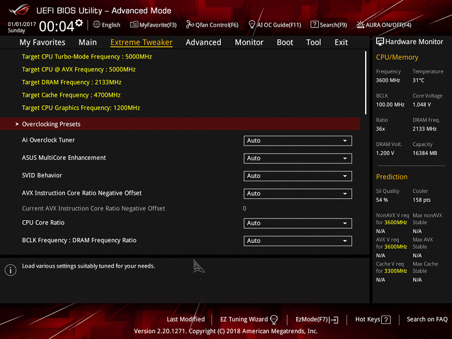Open the ASUS MultiCore Enhancement dropdown
Screen dimensions: 452x339
(298, 158)
